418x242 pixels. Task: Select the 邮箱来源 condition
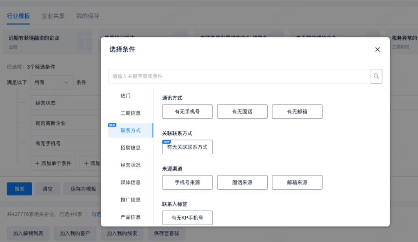click(297, 182)
